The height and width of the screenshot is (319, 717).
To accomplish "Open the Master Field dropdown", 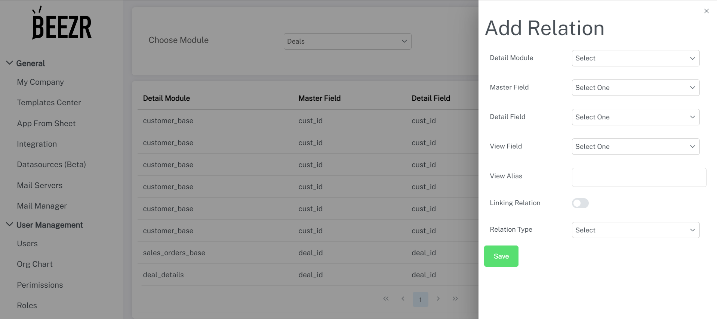I will pos(635,88).
